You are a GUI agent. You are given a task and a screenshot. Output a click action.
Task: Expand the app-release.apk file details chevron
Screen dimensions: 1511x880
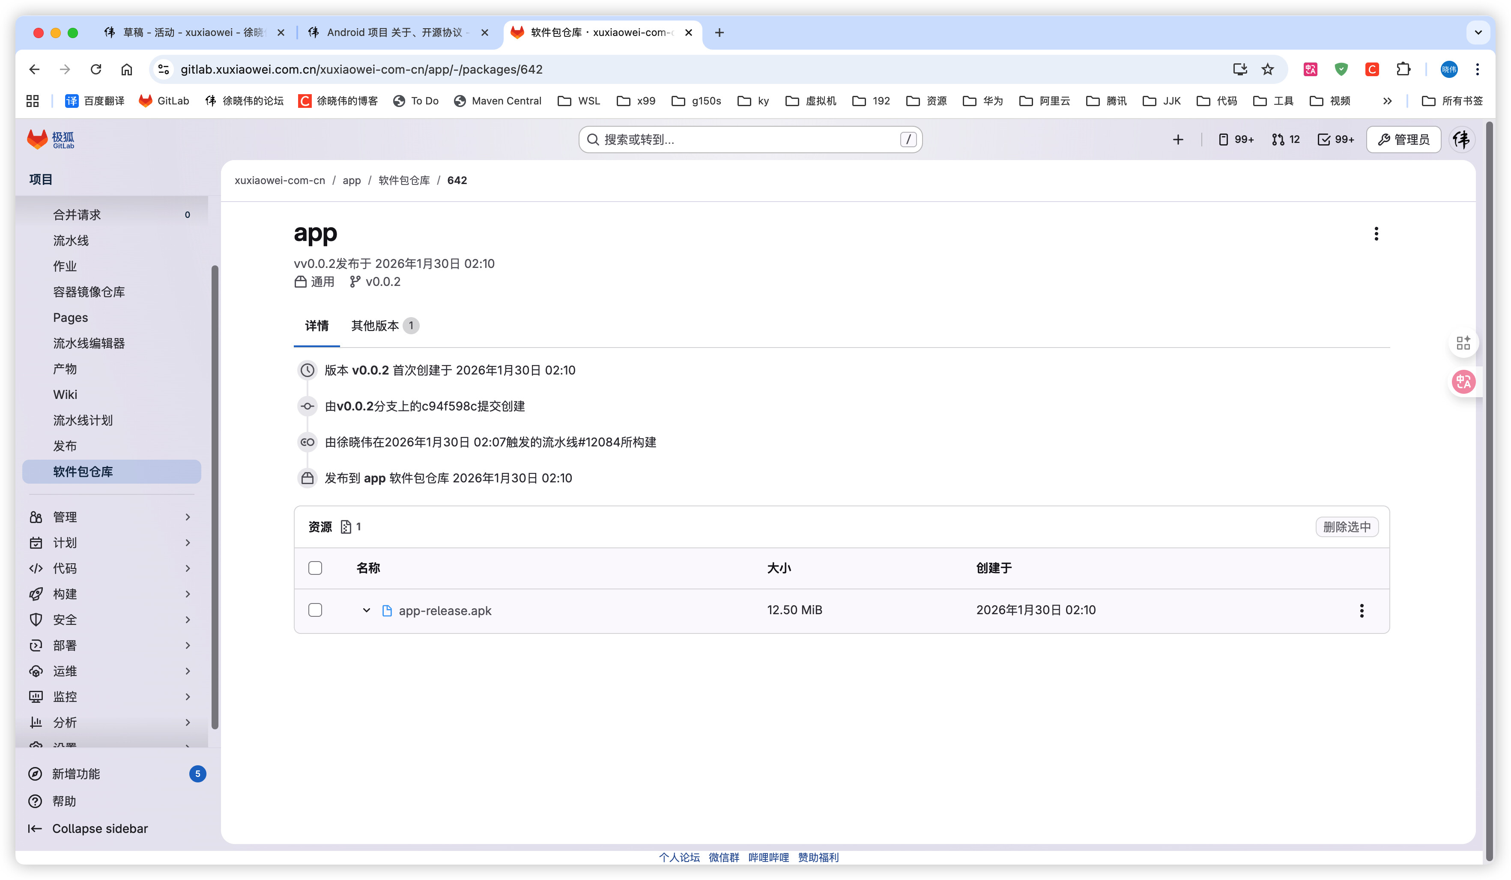coord(366,610)
